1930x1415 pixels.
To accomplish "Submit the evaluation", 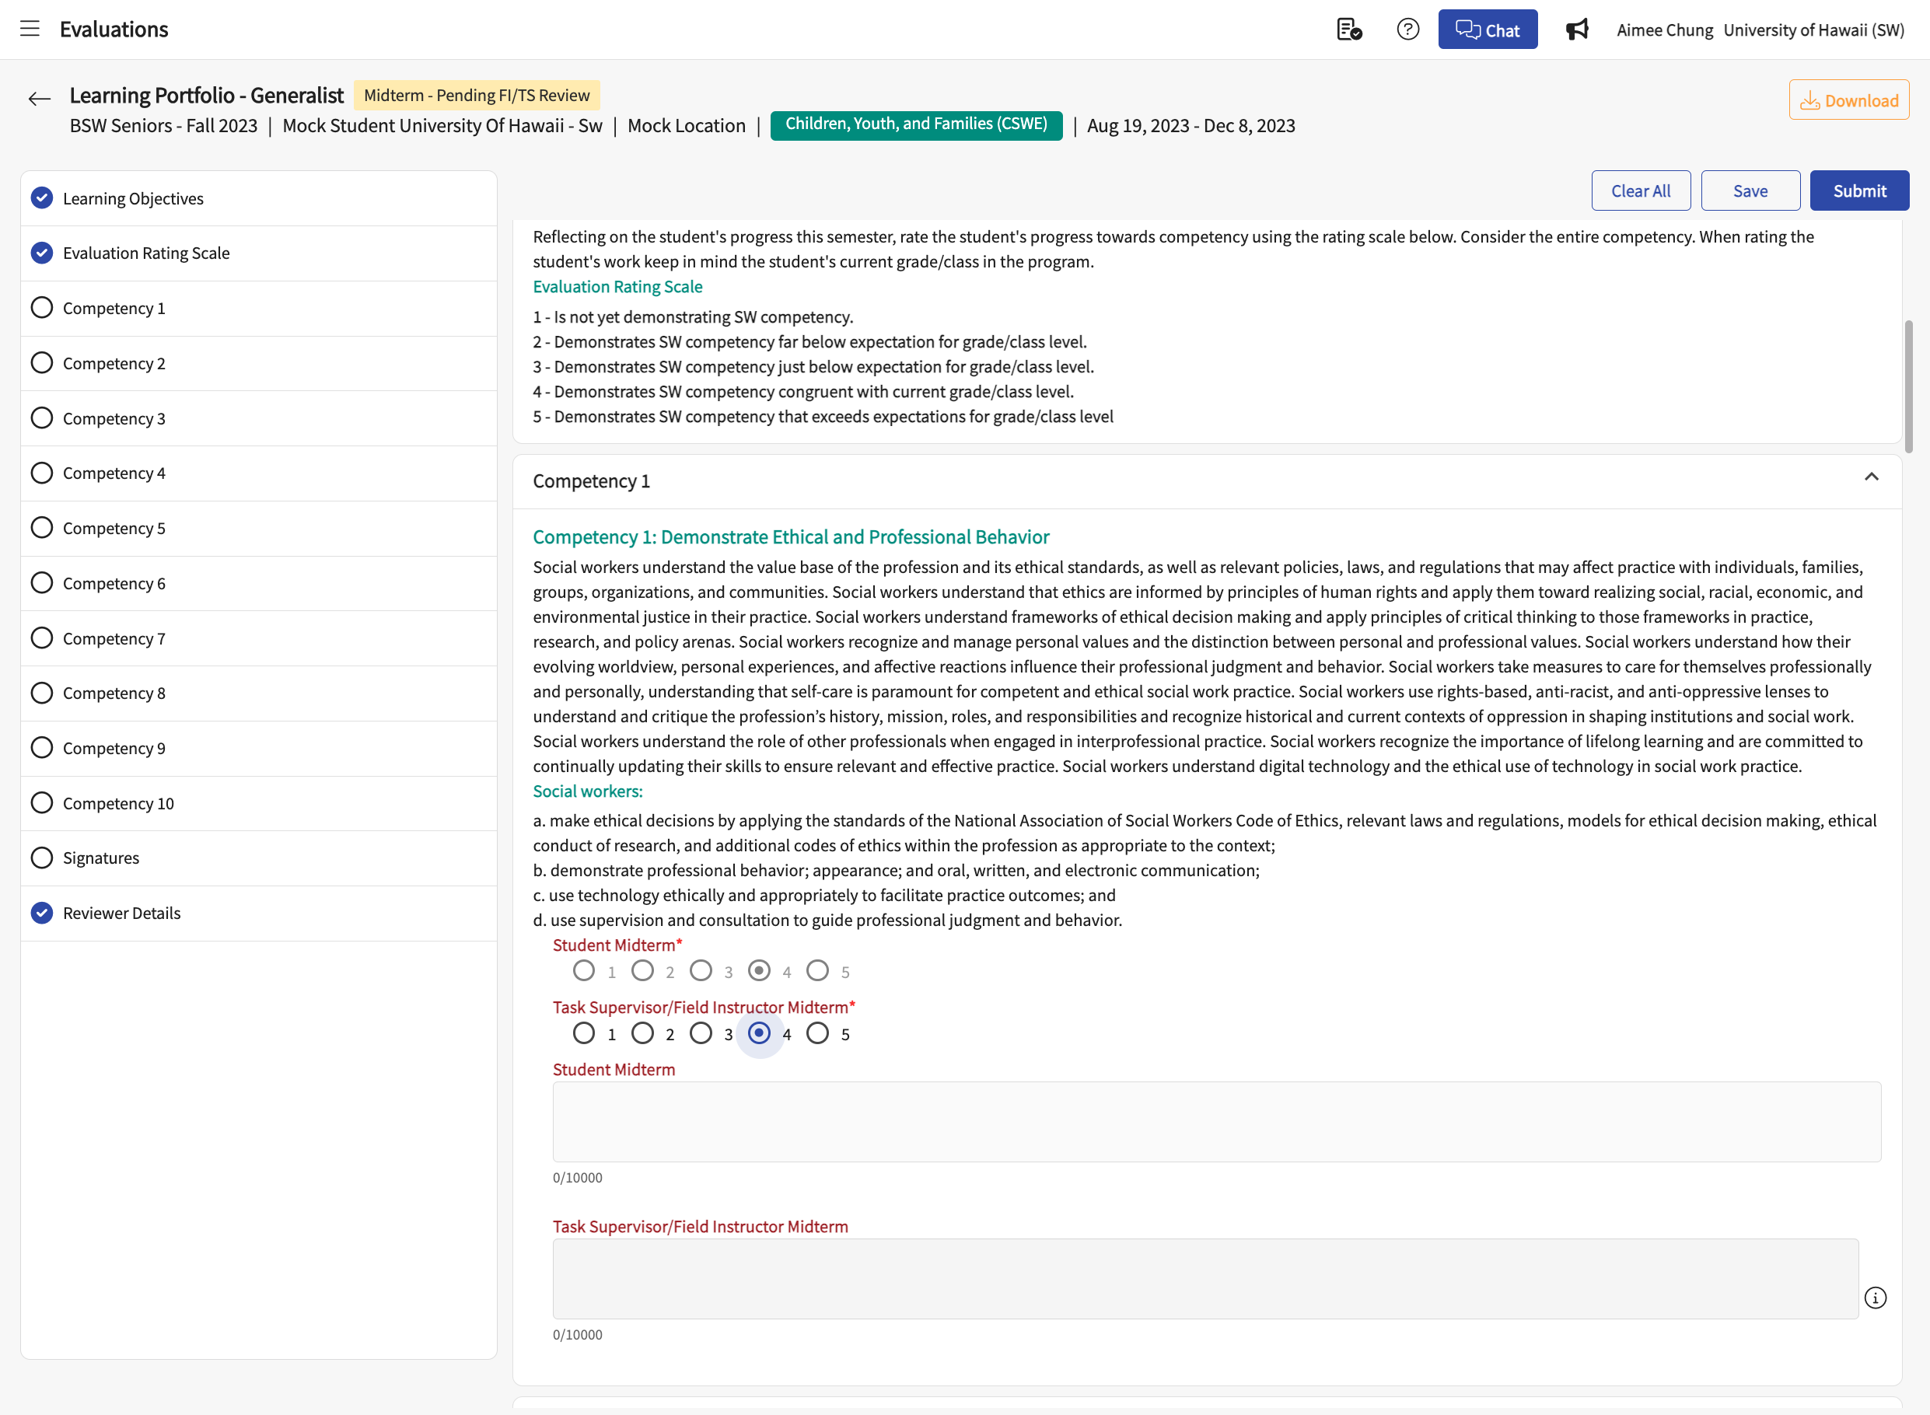I will [x=1859, y=190].
